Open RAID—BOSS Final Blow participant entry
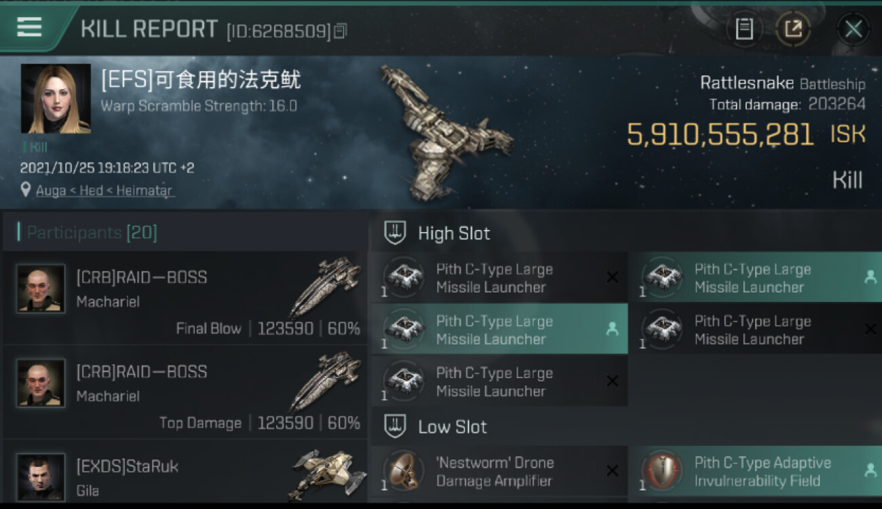Viewport: 882px width, 509px height. coord(185,298)
